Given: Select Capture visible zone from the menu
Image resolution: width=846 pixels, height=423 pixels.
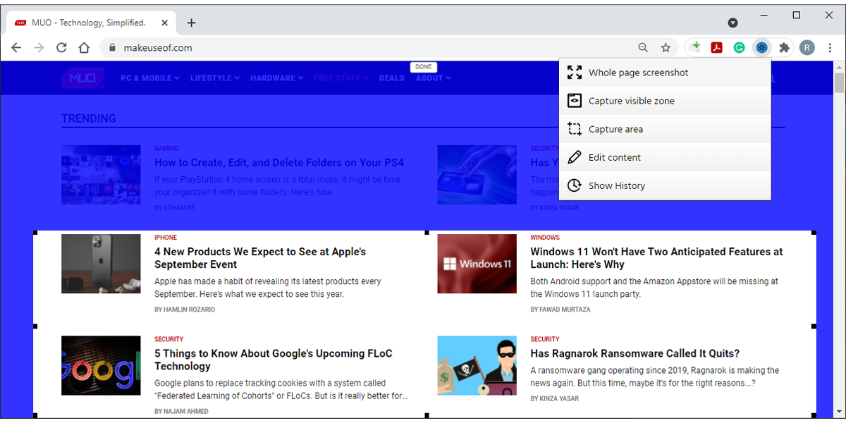Looking at the screenshot, I should (x=631, y=100).
